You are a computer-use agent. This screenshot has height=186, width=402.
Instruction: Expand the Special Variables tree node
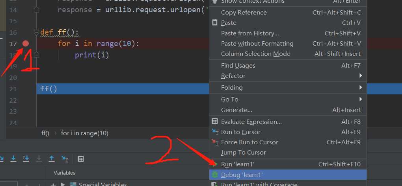[x=63, y=184]
